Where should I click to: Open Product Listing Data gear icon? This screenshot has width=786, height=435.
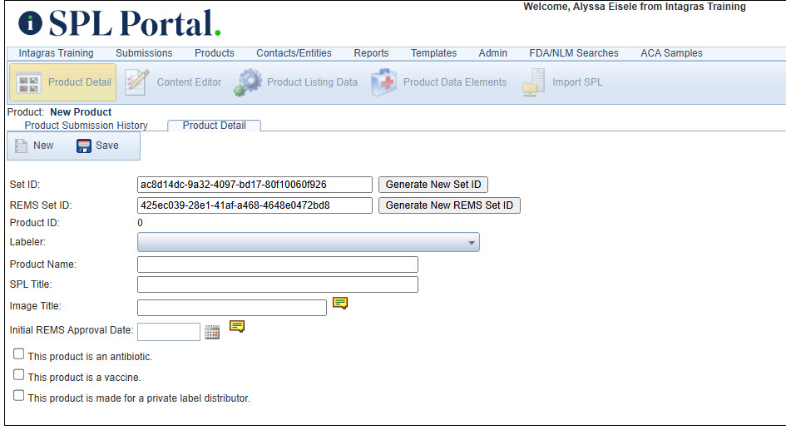[247, 82]
